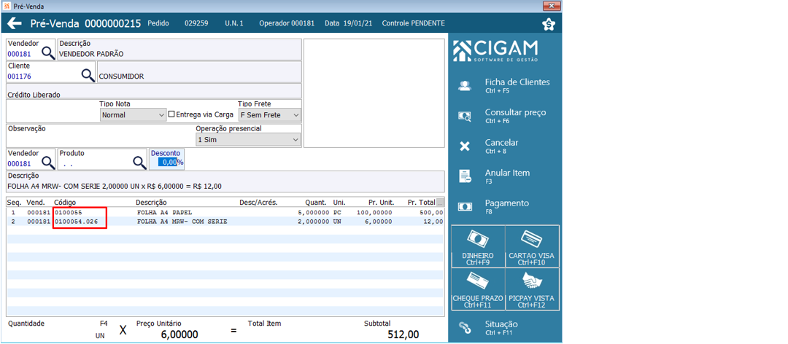Click the CONSUMIDOR client name
The width and height of the screenshot is (788, 344).
pyautogui.click(x=122, y=77)
